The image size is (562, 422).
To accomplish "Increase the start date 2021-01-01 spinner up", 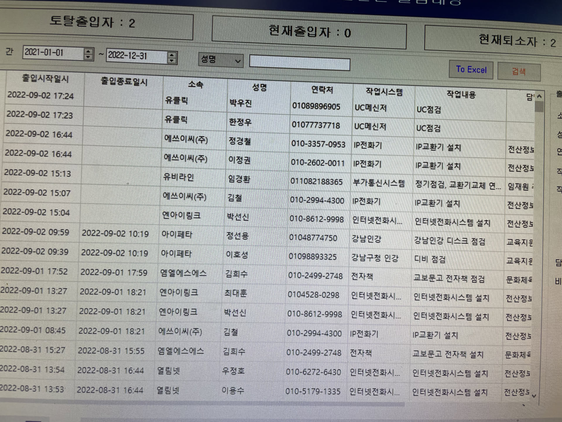I will 88,52.
